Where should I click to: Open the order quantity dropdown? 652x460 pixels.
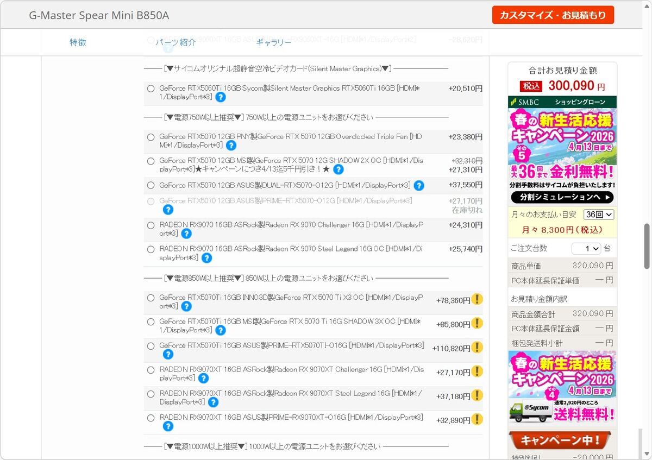tap(586, 248)
